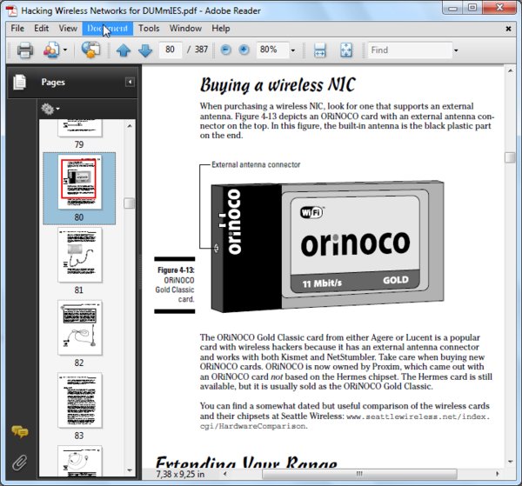Click the Pages panel icon
Screen dimensions: 522x486
pos(19,82)
